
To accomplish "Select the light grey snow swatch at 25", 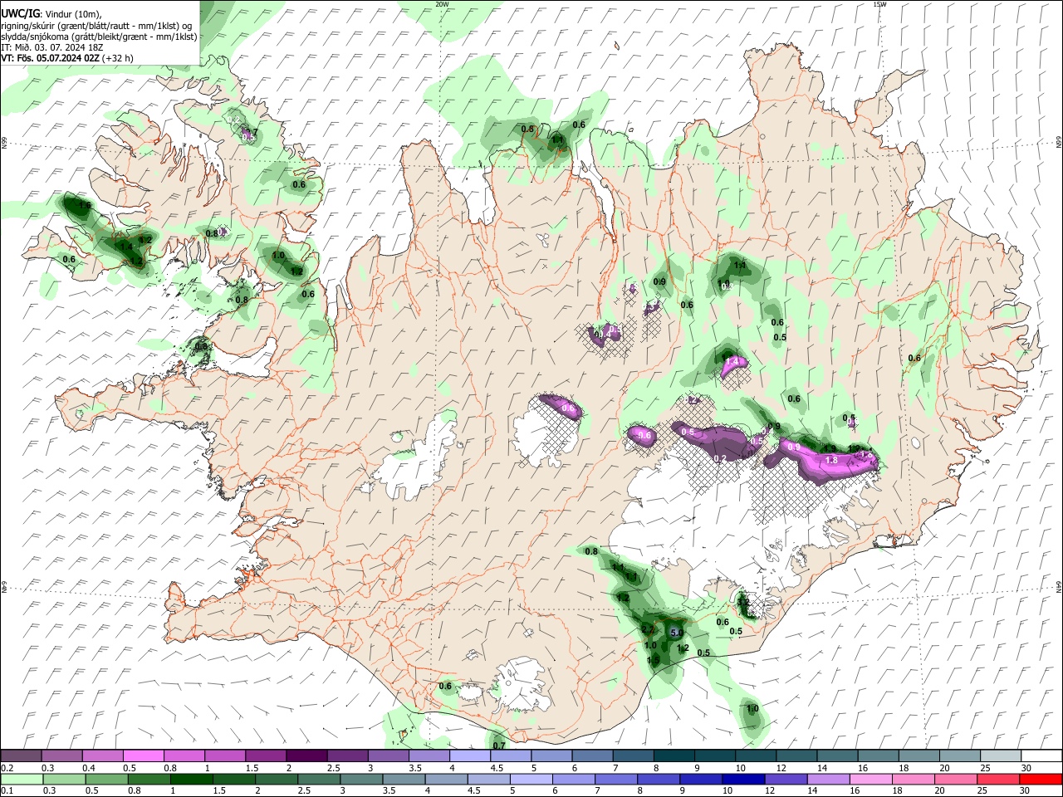I will coord(999,756).
